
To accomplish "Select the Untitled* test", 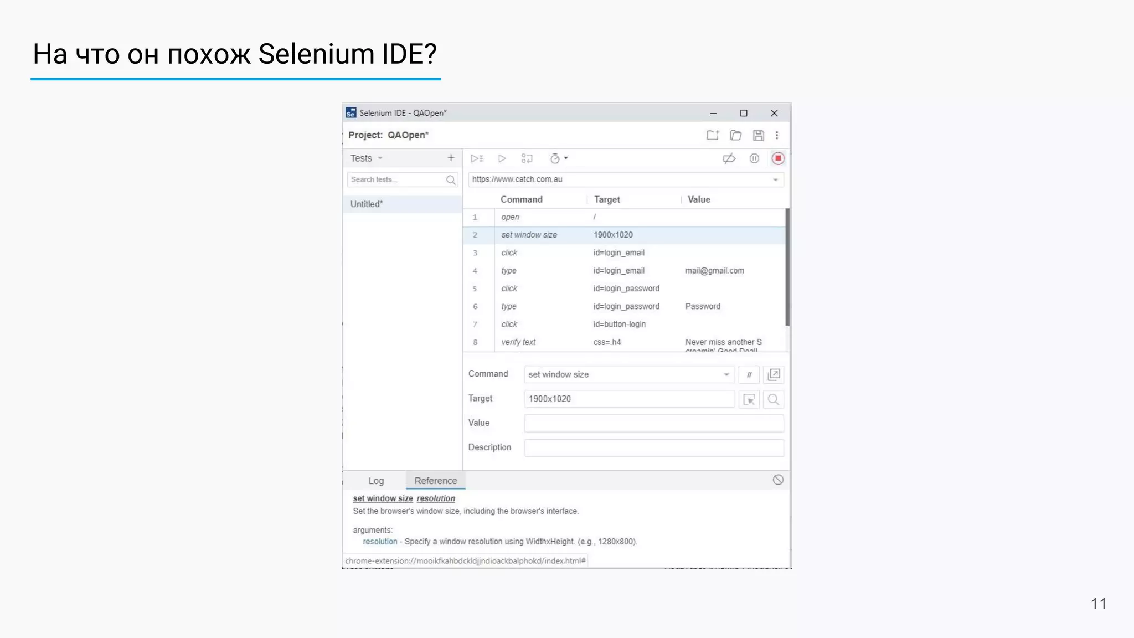I will coord(403,204).
